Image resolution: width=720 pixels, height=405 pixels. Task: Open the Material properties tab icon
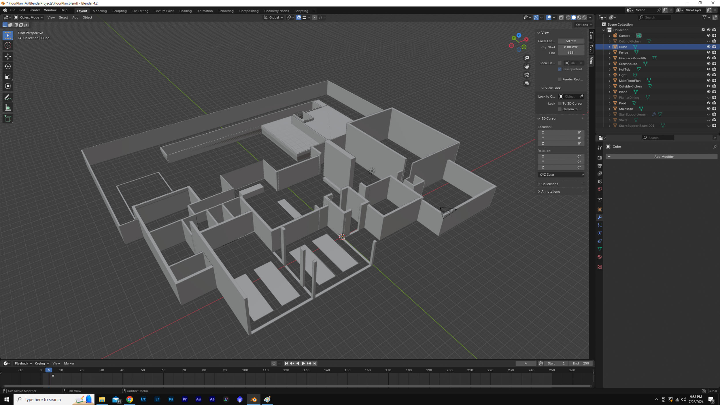click(600, 257)
